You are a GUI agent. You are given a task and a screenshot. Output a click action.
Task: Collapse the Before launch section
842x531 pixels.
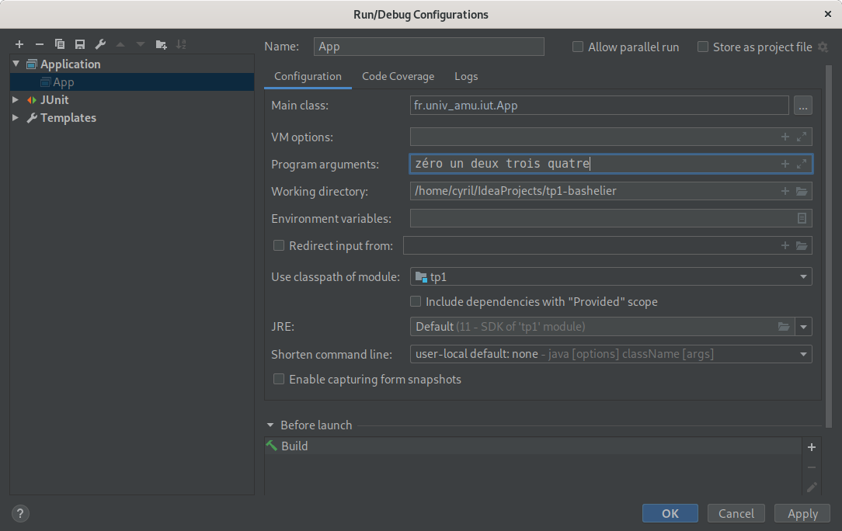pos(270,425)
